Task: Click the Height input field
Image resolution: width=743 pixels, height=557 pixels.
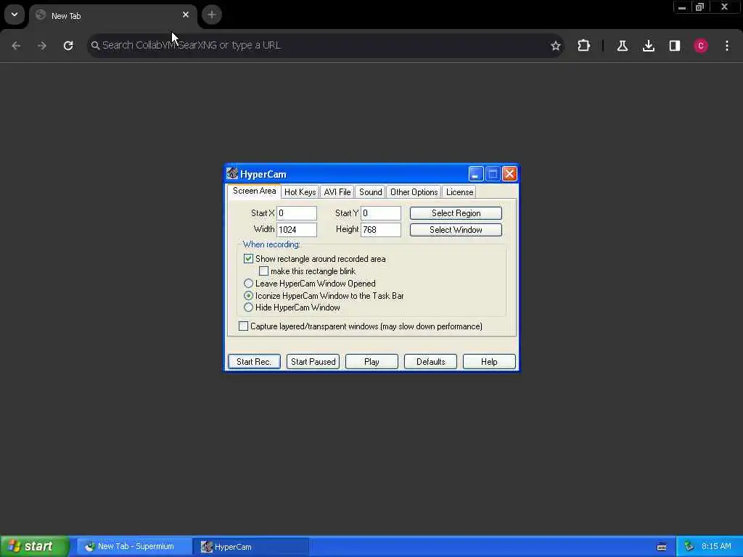Action: (381, 230)
